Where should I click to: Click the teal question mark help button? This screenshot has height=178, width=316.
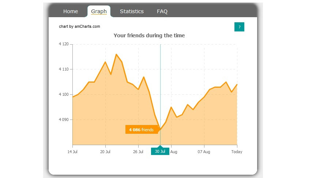pos(239,27)
